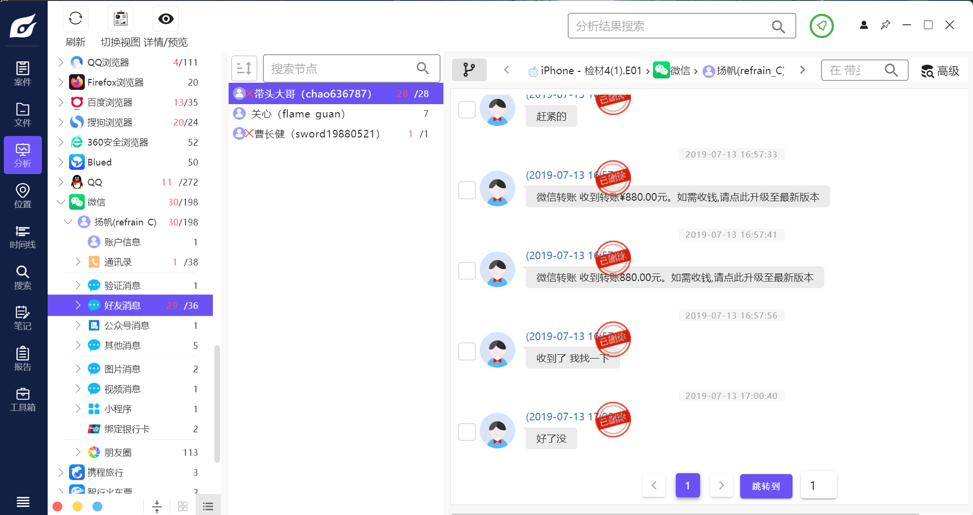Tick the checkbox beside 好了没 message
The height and width of the screenshot is (515, 973).
pos(467,432)
